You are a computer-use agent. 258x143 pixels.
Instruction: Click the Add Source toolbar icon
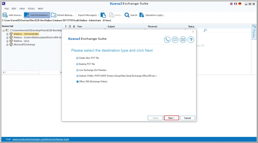5,15
